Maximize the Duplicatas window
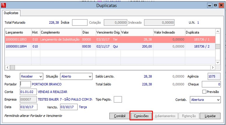The image size is (226, 125). tap(215, 5)
